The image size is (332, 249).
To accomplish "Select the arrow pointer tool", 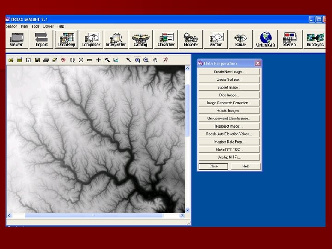I will (128, 60).
